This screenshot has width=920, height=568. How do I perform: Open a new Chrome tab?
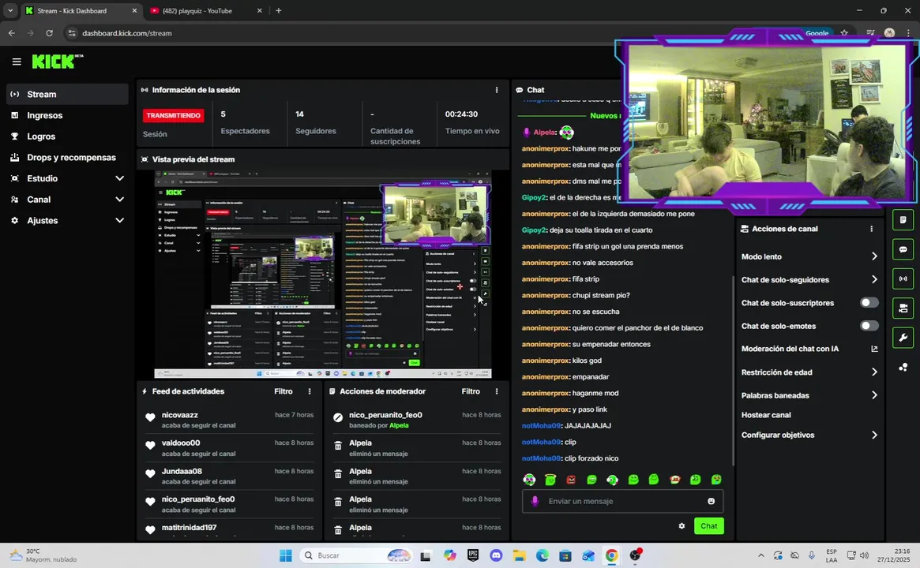pos(279,10)
